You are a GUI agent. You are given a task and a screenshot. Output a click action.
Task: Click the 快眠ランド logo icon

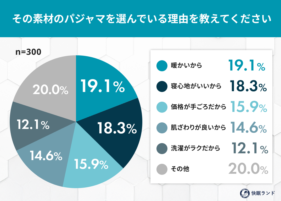click(245, 193)
